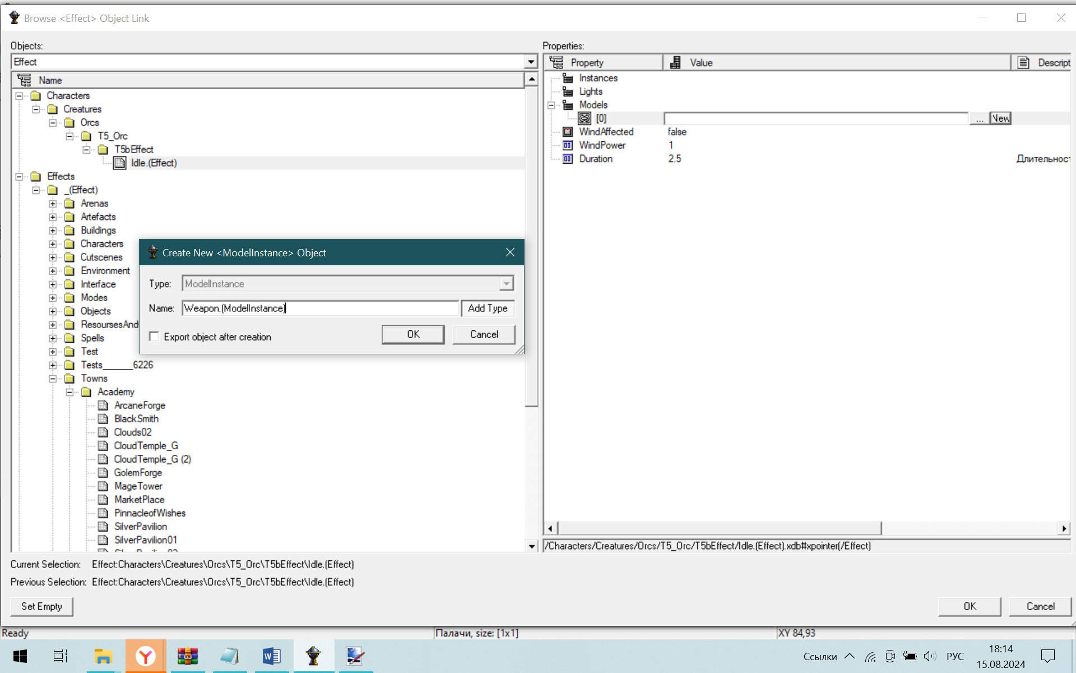This screenshot has width=1076, height=673.
Task: Expand the Spells folder
Action: click(53, 338)
